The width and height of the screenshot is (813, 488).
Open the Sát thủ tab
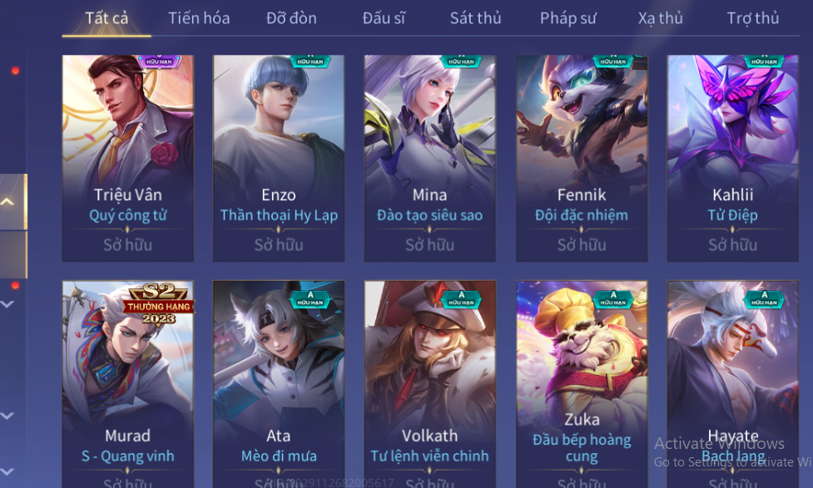coord(475,18)
